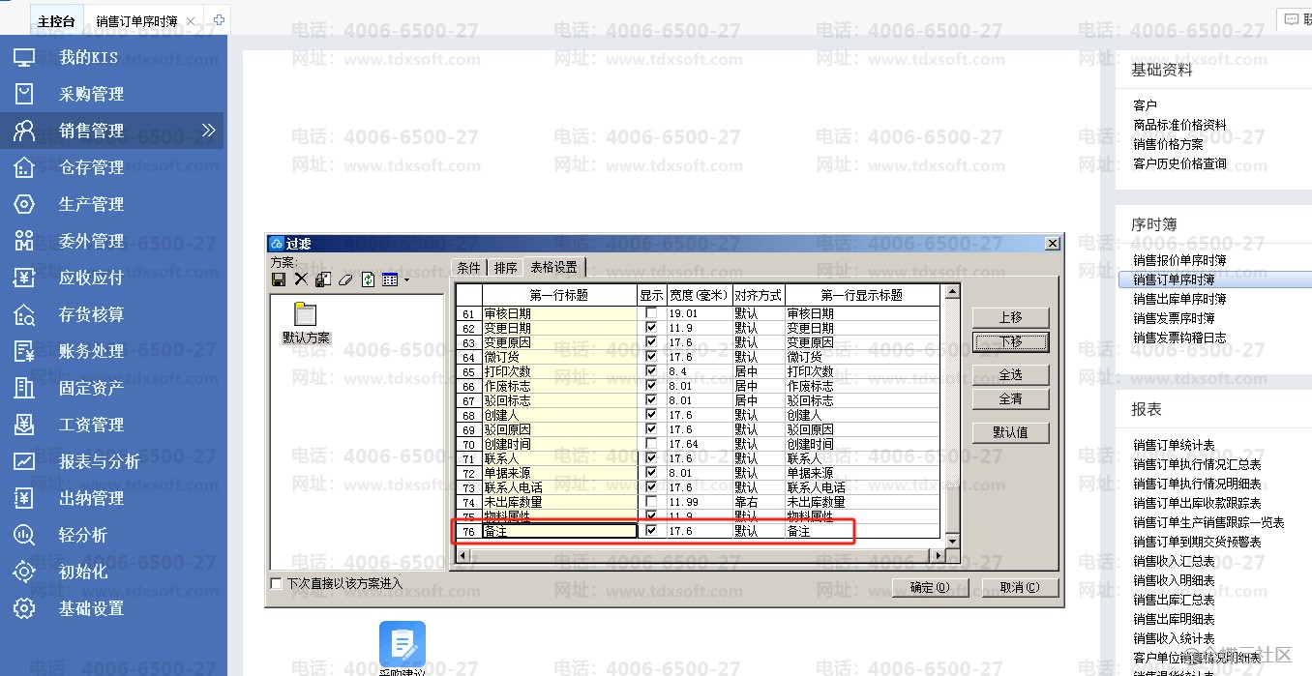Click the horizontal scrollbar left arrow

462,555
